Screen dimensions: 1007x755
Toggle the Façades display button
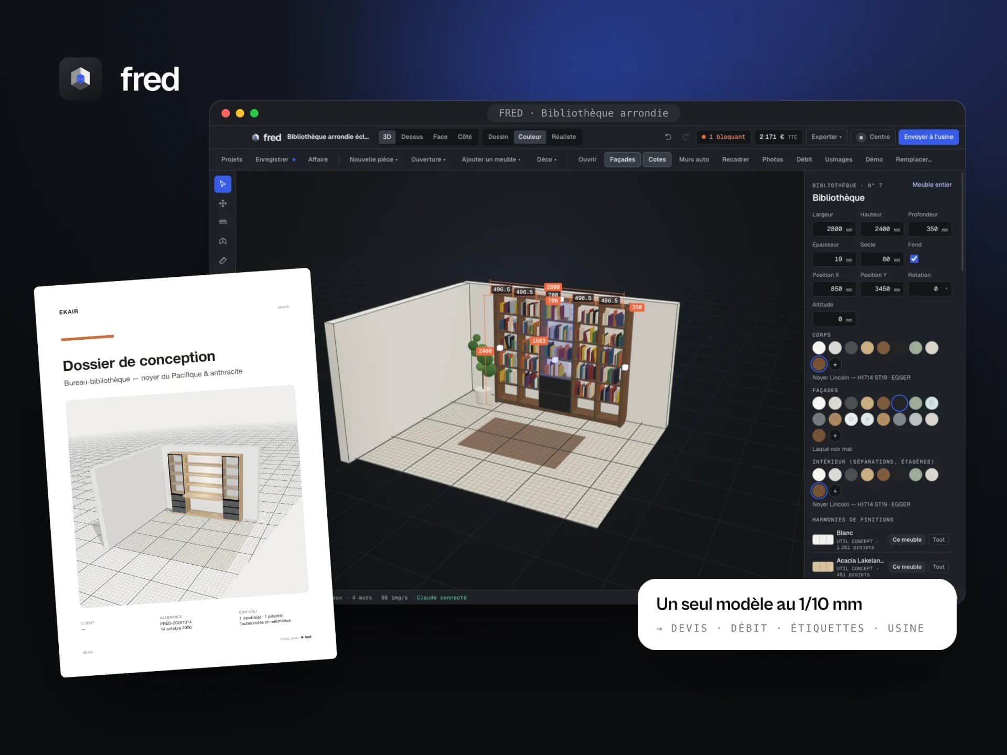[x=622, y=159]
